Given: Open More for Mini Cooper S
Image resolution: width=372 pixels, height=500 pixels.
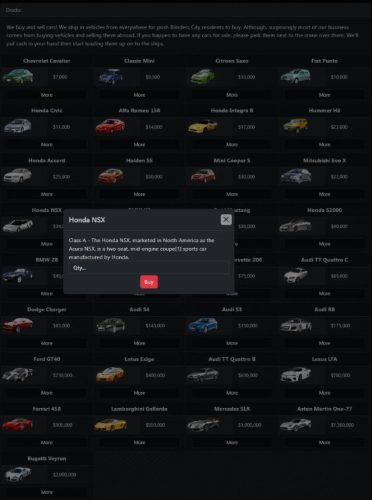Looking at the screenshot, I should click(232, 194).
